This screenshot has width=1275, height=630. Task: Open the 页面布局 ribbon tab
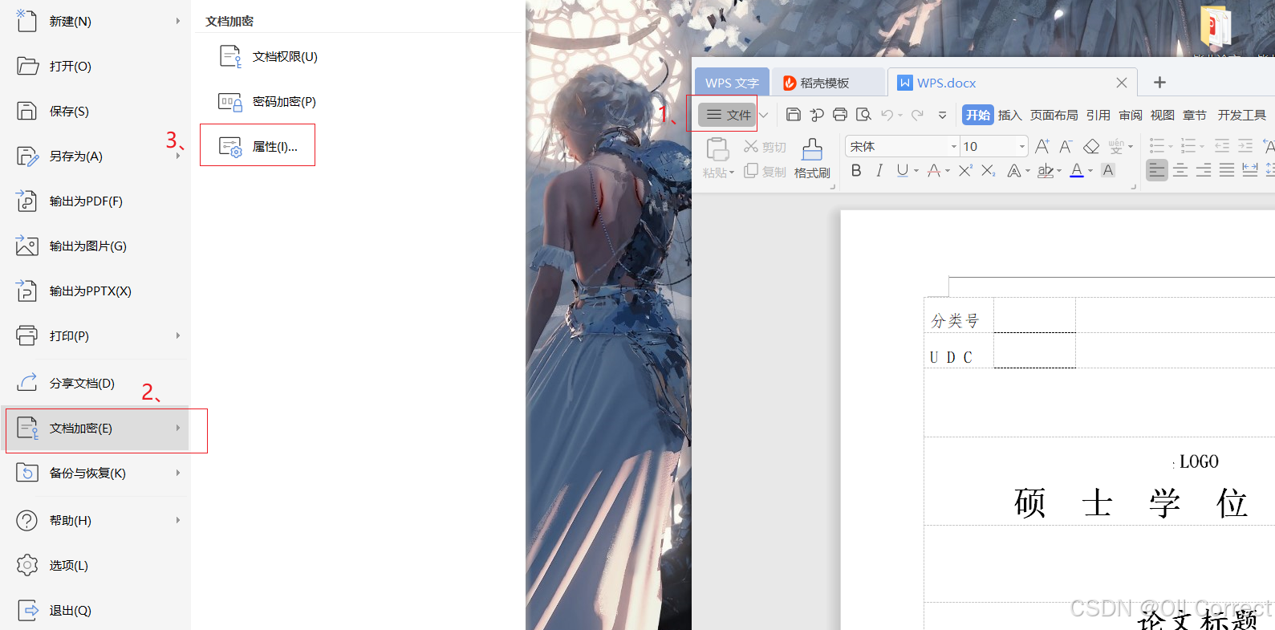1054,115
